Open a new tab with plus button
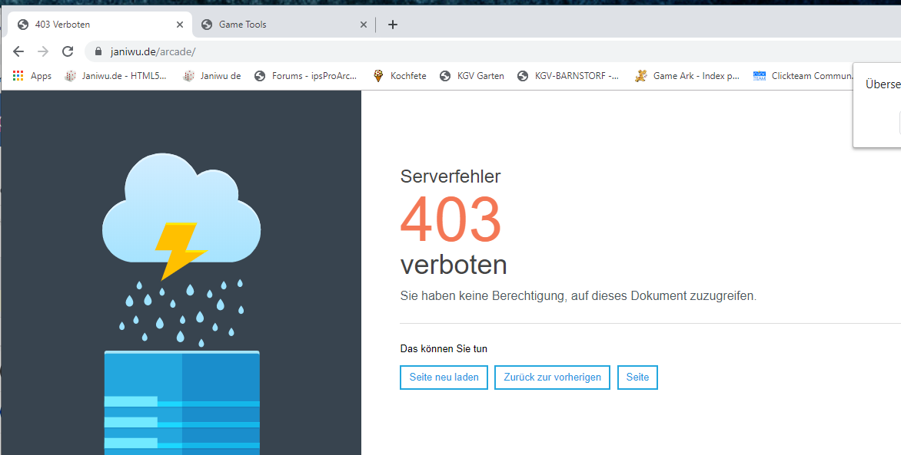 tap(393, 25)
